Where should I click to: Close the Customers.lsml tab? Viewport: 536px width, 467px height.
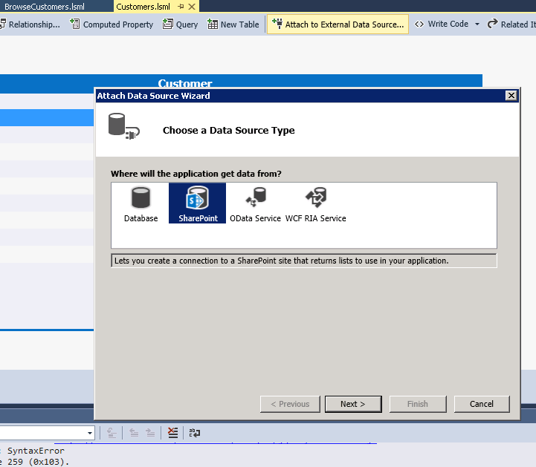pos(192,7)
